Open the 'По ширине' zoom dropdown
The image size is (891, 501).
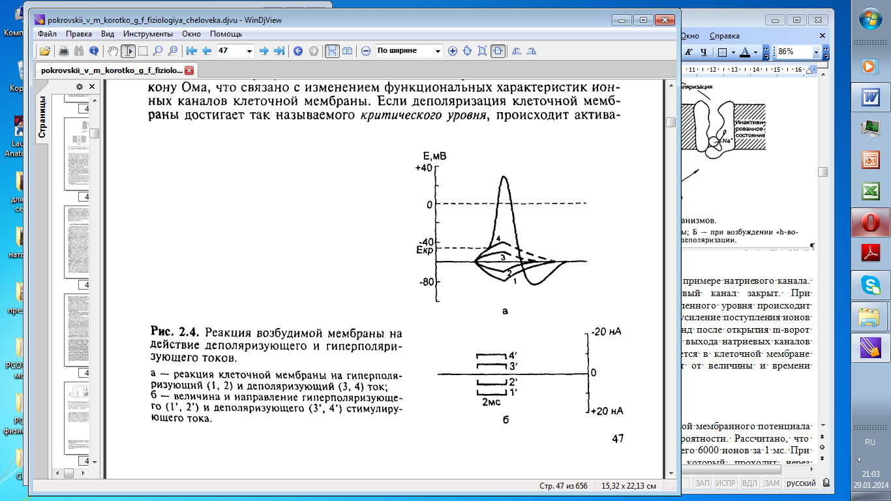pyautogui.click(x=438, y=51)
